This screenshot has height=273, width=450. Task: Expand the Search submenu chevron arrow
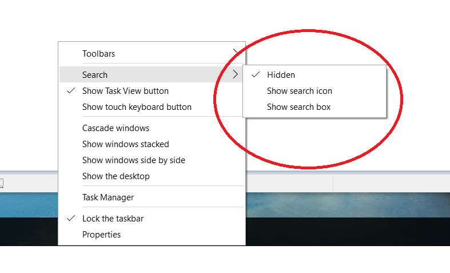(x=234, y=74)
